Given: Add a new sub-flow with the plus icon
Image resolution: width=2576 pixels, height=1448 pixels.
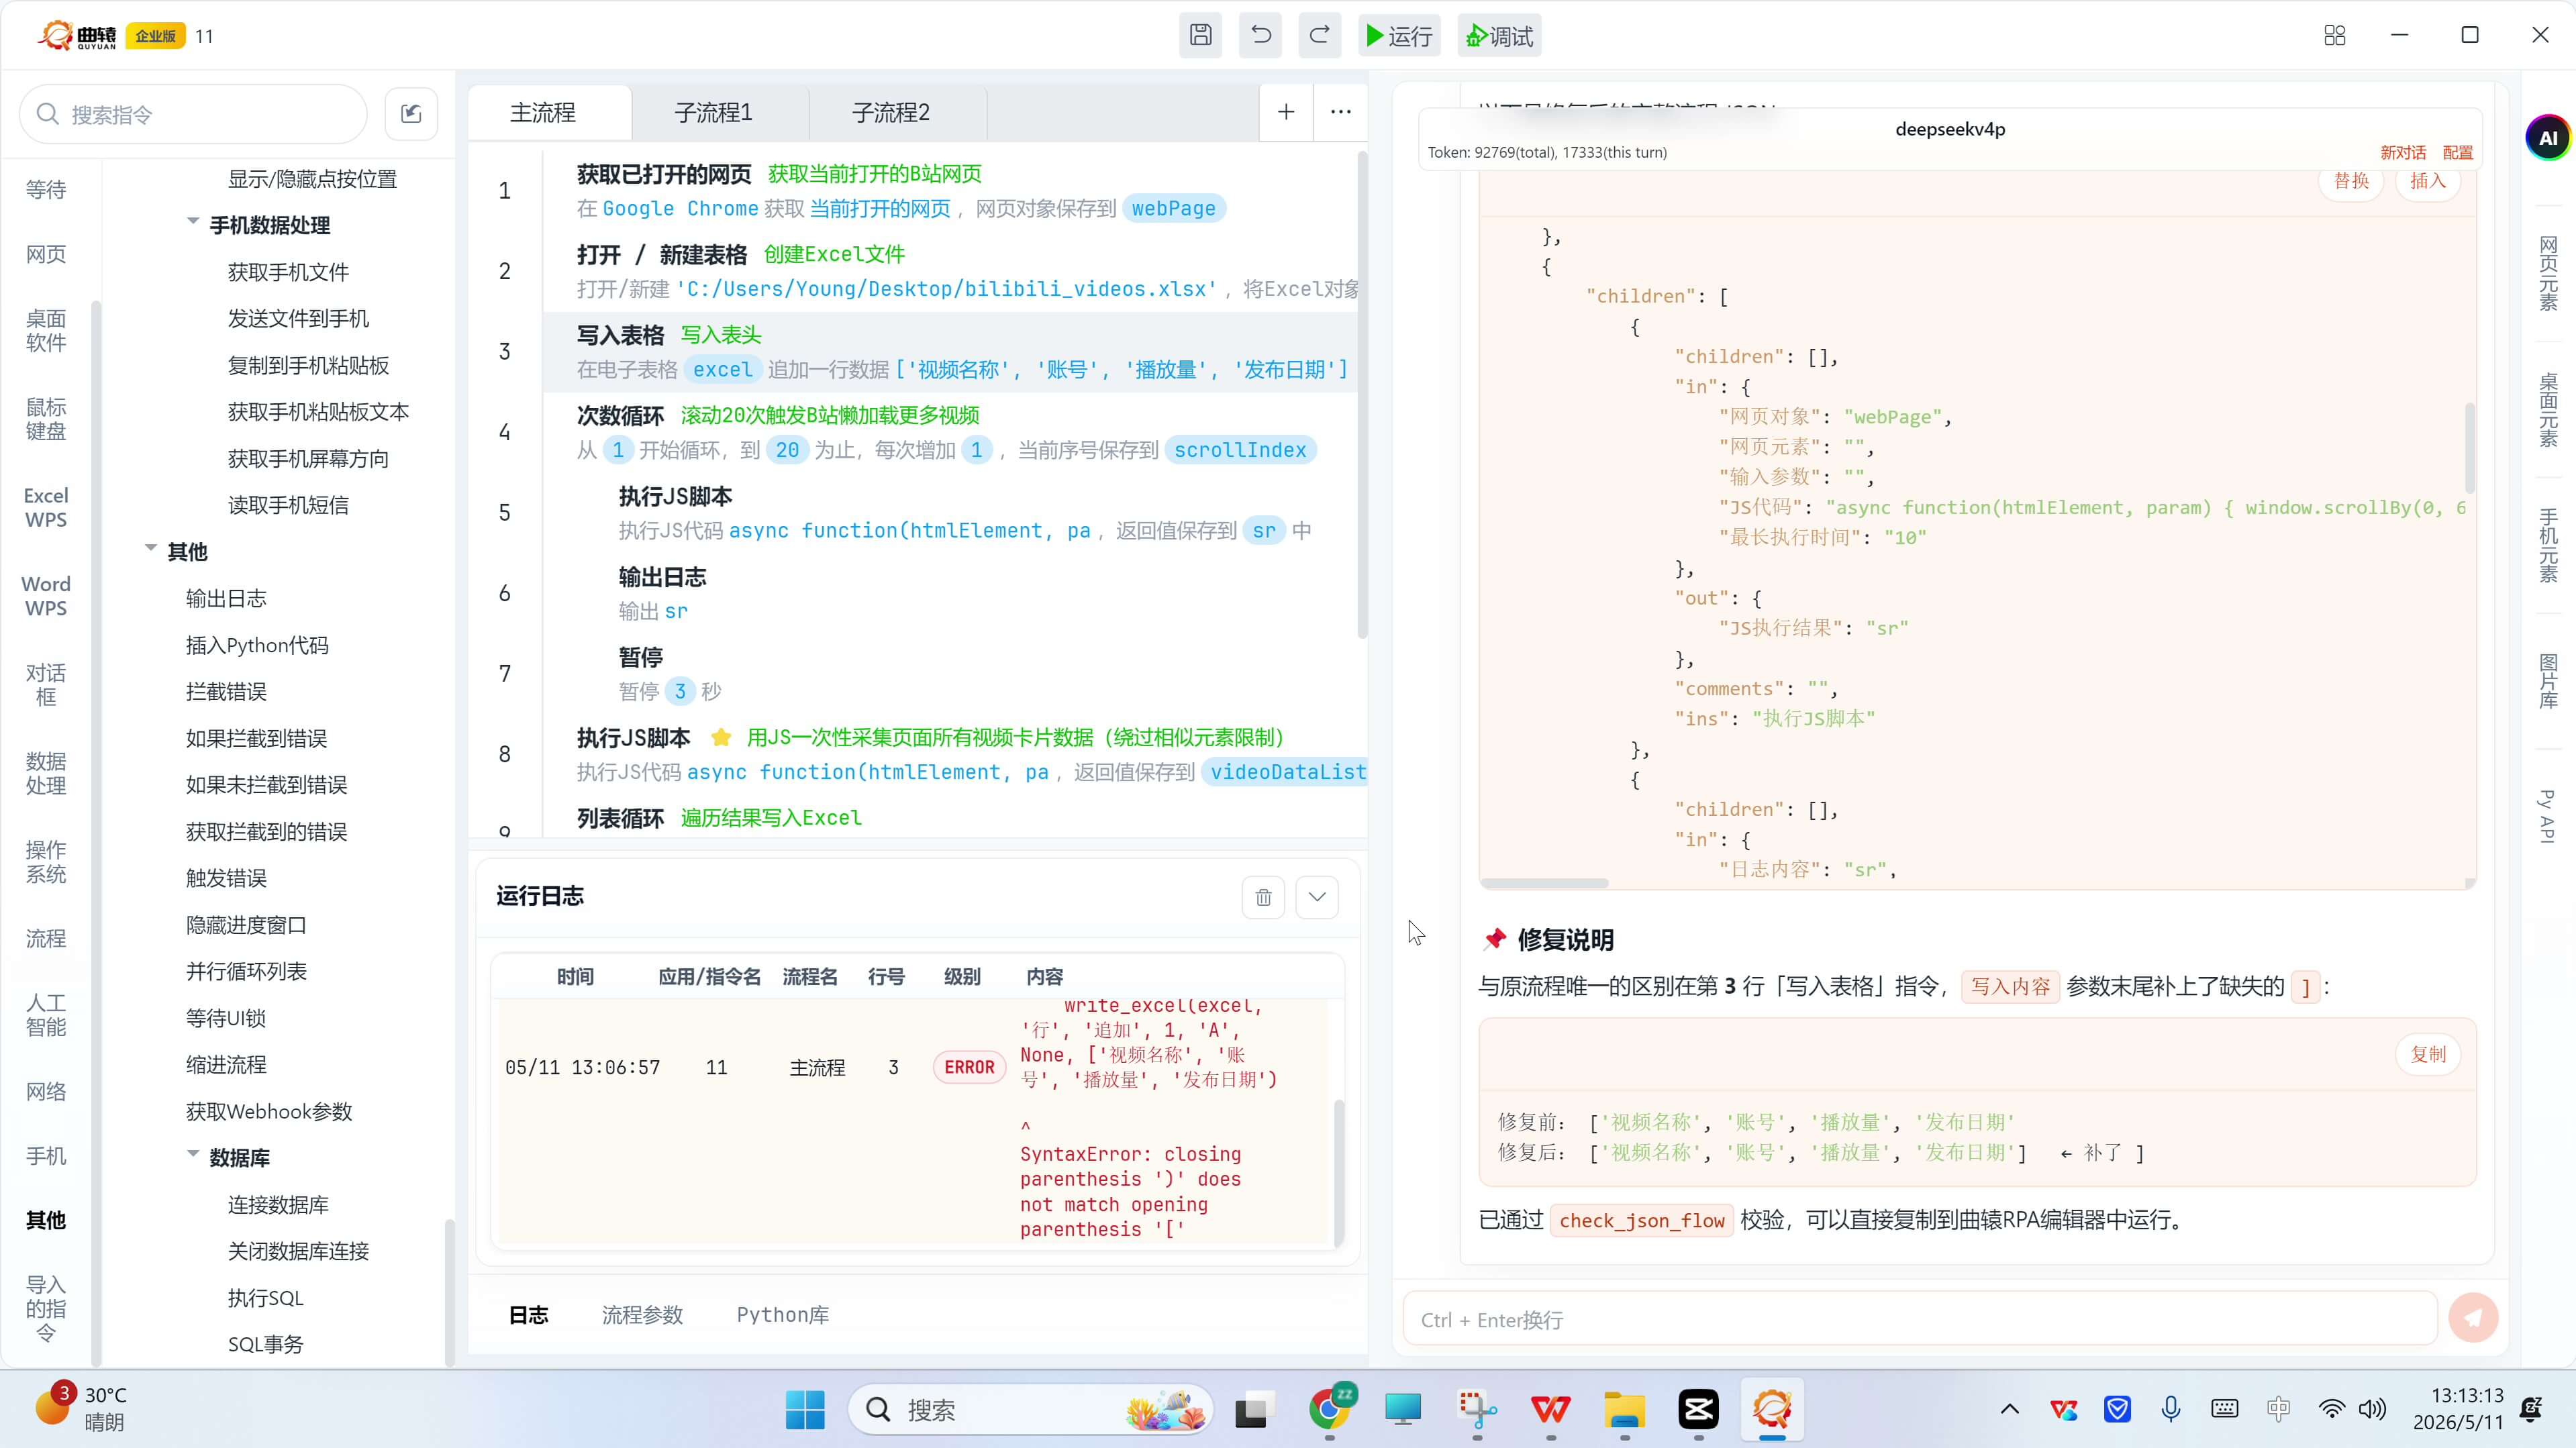Looking at the screenshot, I should (1286, 112).
